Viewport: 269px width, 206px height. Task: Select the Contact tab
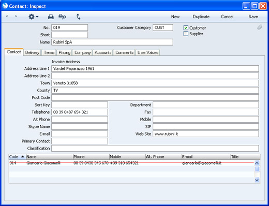point(14,52)
